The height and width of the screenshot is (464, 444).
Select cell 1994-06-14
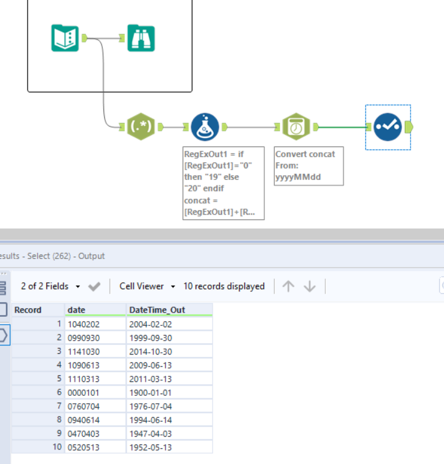point(169,420)
